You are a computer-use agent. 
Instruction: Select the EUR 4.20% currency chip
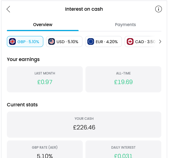[103, 41]
